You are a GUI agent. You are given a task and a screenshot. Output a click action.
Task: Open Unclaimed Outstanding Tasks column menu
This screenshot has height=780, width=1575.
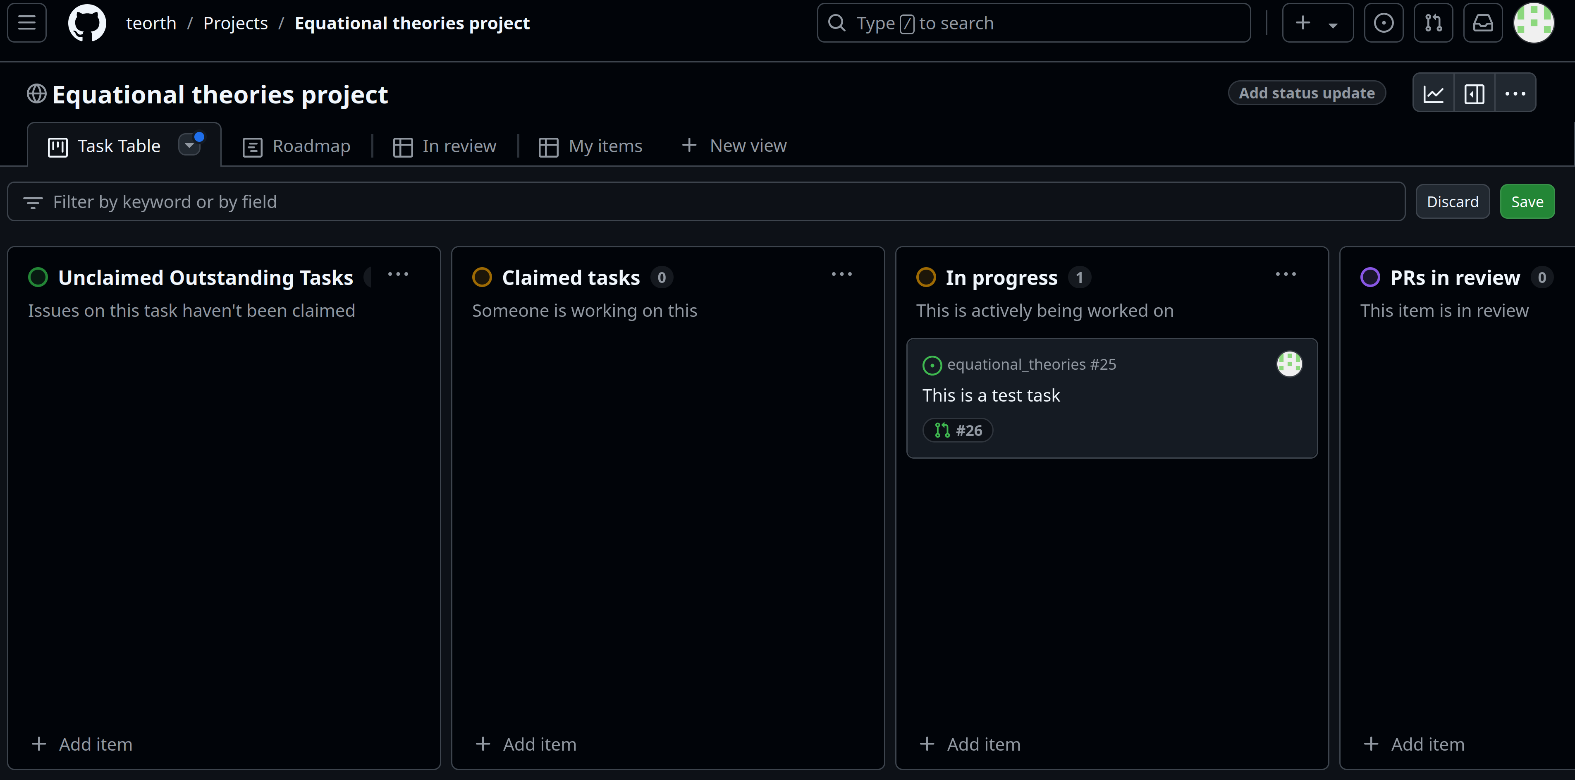(x=398, y=275)
